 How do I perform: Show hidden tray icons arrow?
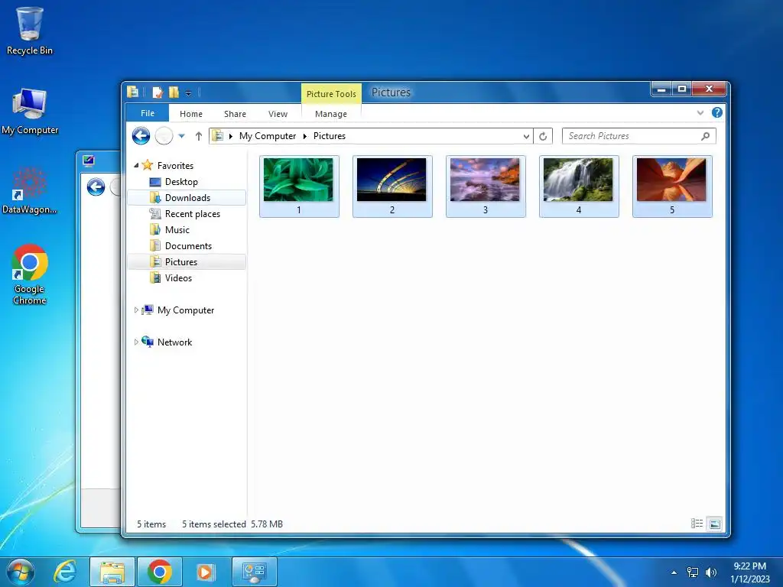(674, 572)
